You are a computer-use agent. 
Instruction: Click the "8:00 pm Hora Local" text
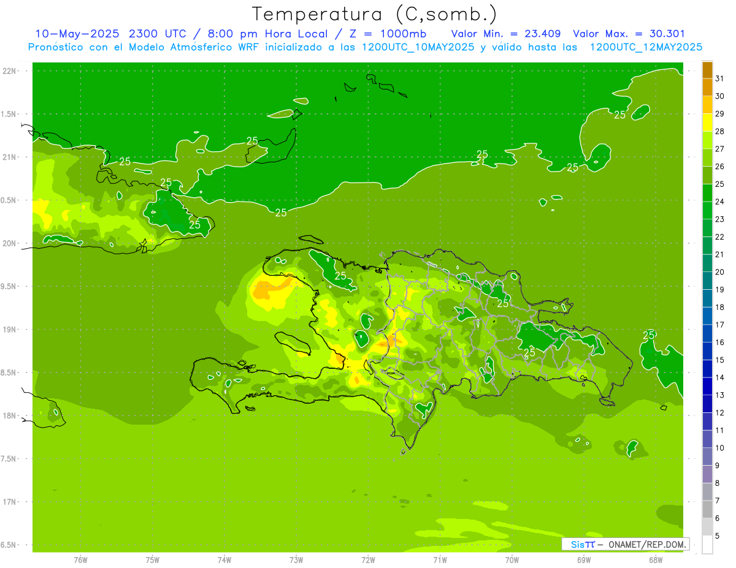[x=269, y=34]
